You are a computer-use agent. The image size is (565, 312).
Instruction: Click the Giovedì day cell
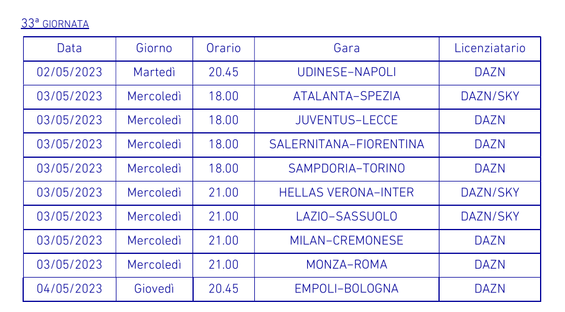point(154,289)
